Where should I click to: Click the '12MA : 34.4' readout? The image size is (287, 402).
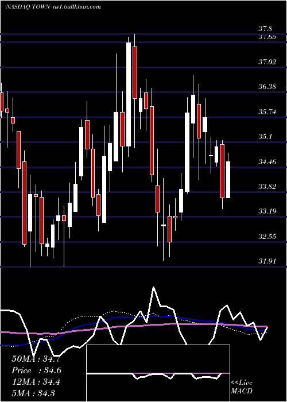[36, 382]
